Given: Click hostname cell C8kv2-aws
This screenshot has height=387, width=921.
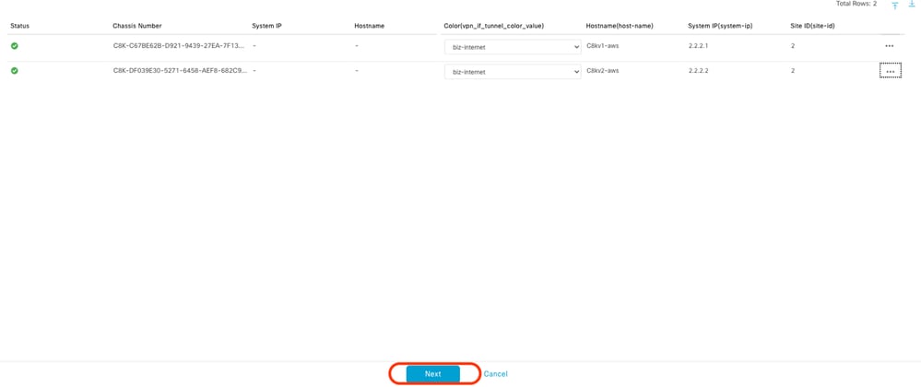Looking at the screenshot, I should 603,70.
